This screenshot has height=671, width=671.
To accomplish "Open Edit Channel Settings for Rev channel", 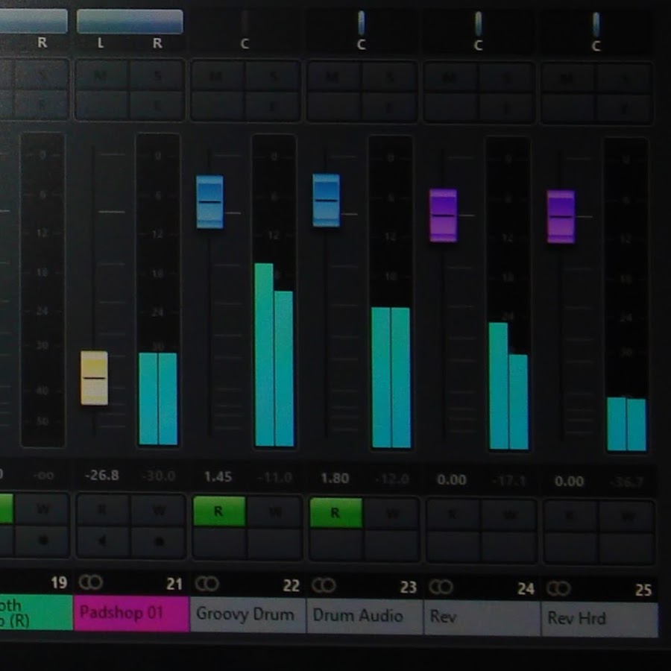I will coord(507,108).
